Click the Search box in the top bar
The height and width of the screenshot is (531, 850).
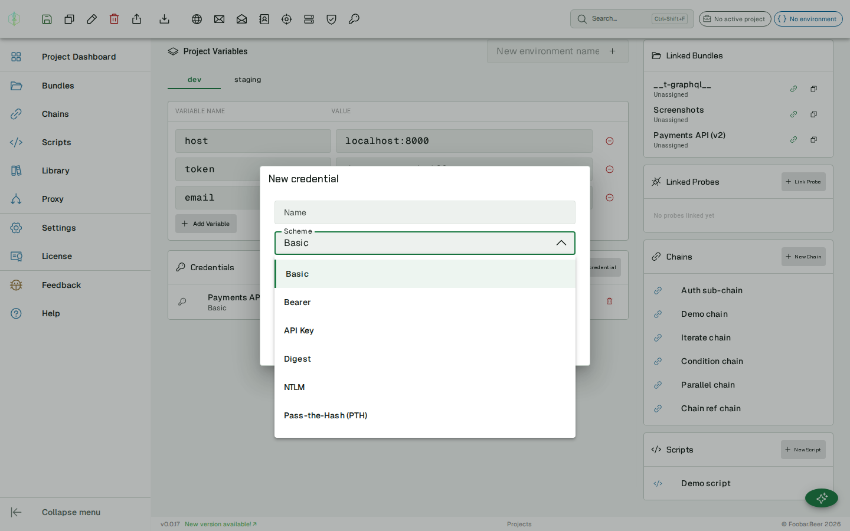(x=632, y=19)
